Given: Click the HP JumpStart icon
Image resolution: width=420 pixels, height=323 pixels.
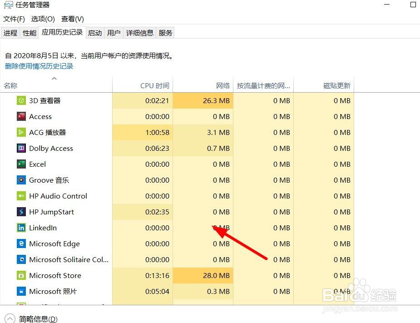Looking at the screenshot, I should click(x=21, y=212).
